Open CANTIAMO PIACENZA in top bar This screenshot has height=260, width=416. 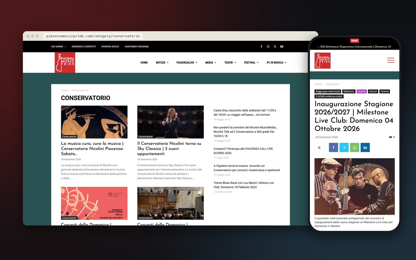coord(136,47)
